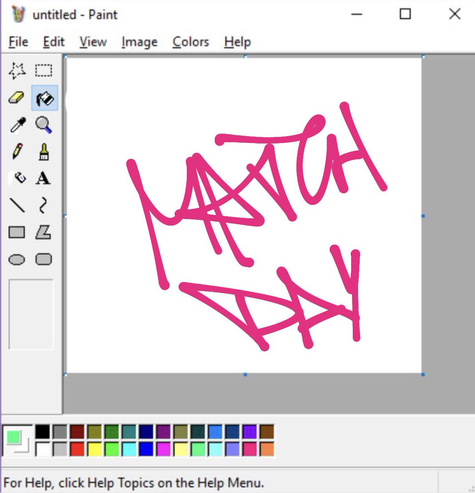Pick the white palette color
This screenshot has height=493, width=475.
(42, 449)
